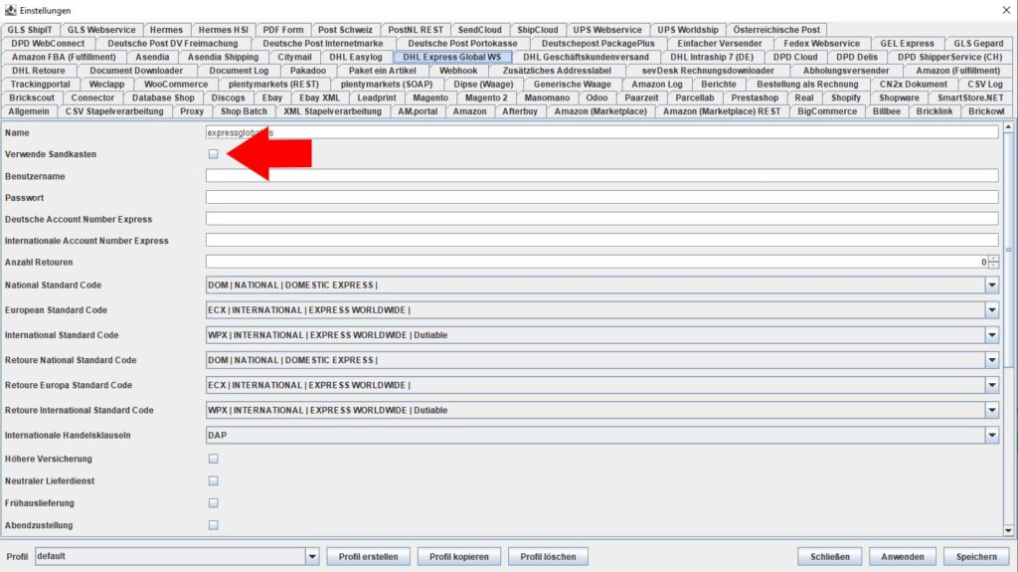Screen dimensions: 1018x572
Task: Open the Allgemein tab
Action: point(29,111)
